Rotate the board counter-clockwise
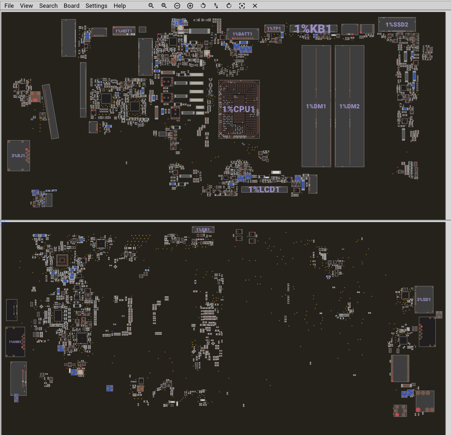Image resolution: width=451 pixels, height=435 pixels. coord(203,6)
